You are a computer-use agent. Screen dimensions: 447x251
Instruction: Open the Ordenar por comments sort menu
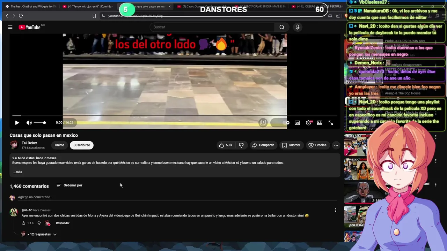click(69, 185)
